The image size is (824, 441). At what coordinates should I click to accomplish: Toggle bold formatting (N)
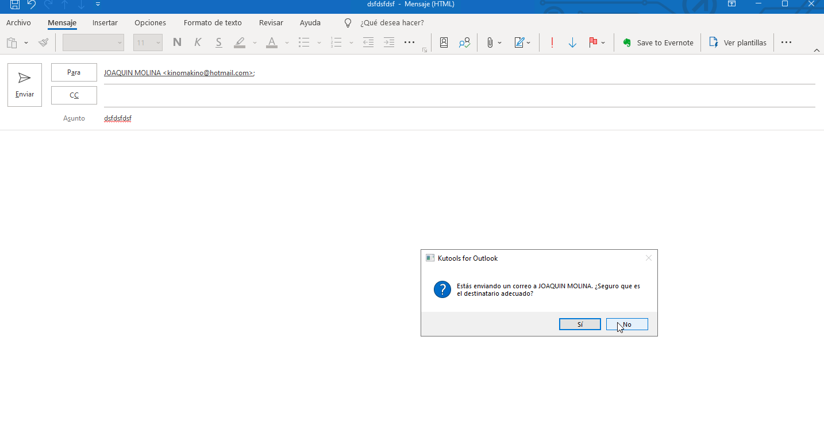[177, 42]
